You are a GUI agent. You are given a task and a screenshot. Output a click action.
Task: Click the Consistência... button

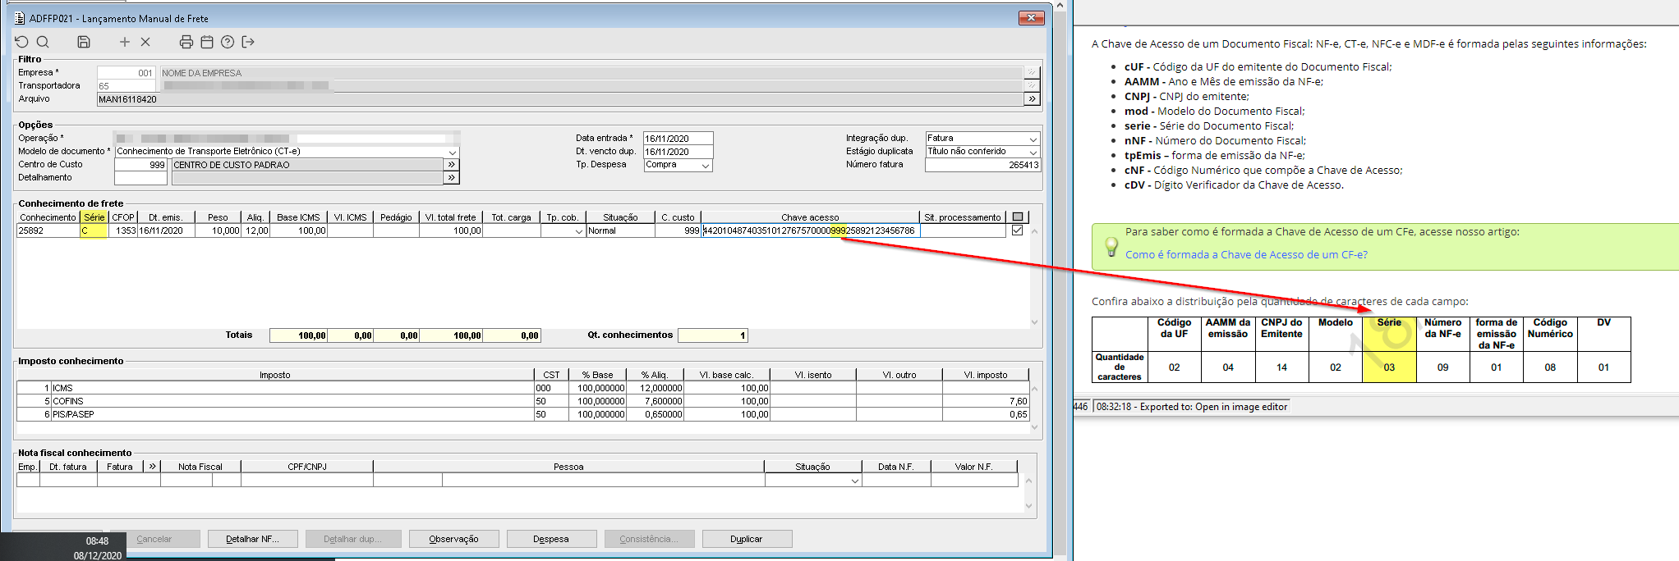(x=650, y=539)
